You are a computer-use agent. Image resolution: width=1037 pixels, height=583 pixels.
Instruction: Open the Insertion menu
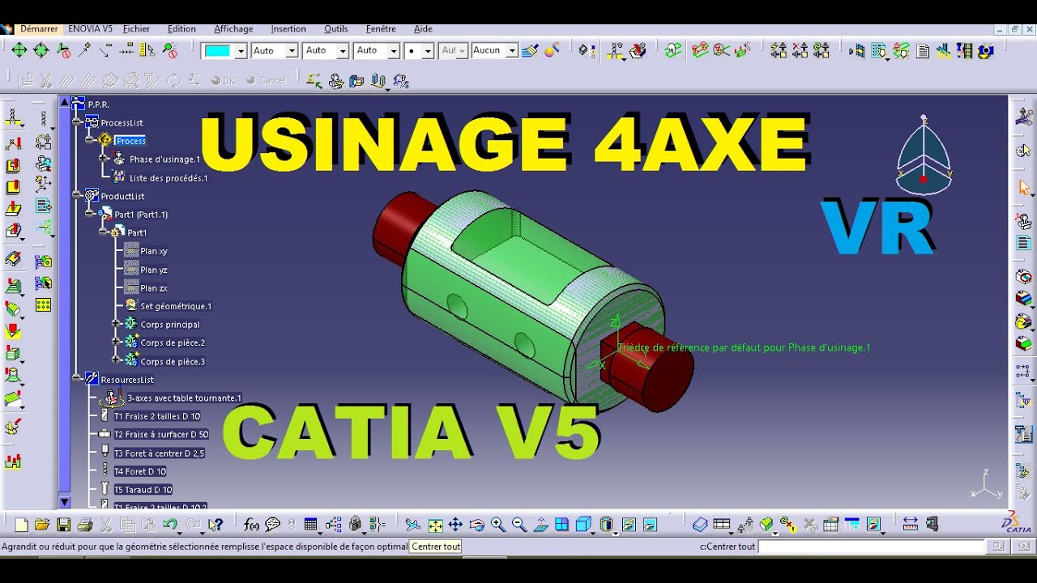coord(288,28)
